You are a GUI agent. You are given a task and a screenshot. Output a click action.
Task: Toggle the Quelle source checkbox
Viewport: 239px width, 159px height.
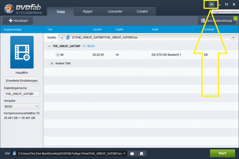click(x=62, y=37)
